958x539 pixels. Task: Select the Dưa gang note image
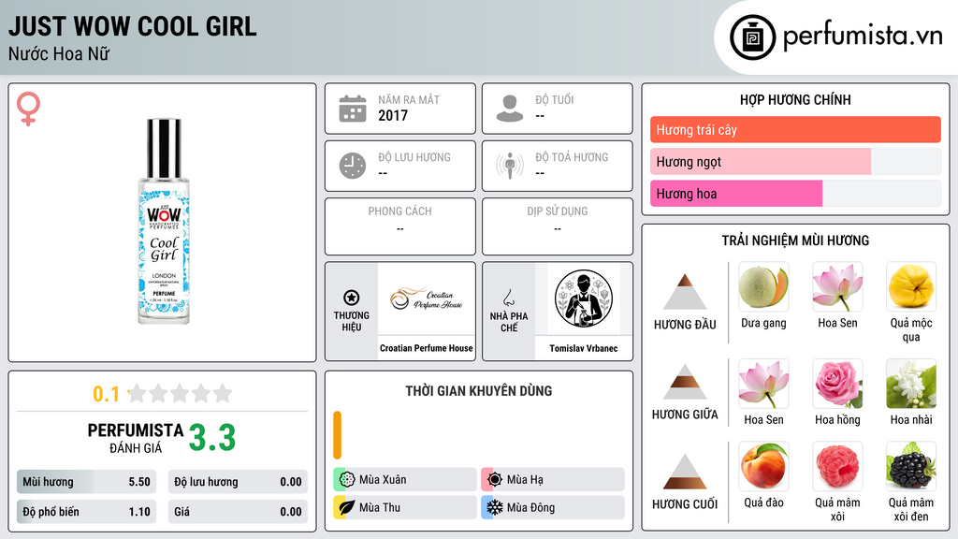[x=763, y=287]
